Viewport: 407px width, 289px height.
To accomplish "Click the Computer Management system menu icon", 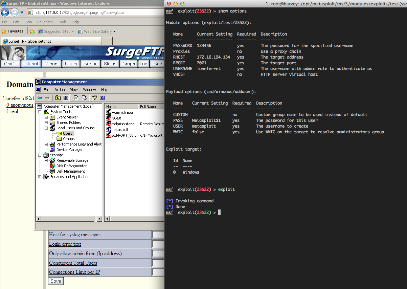I will (x=39, y=90).
